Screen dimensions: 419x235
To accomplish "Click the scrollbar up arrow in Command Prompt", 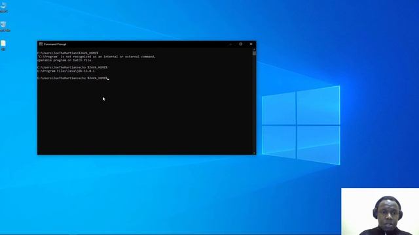I will pyautogui.click(x=255, y=50).
